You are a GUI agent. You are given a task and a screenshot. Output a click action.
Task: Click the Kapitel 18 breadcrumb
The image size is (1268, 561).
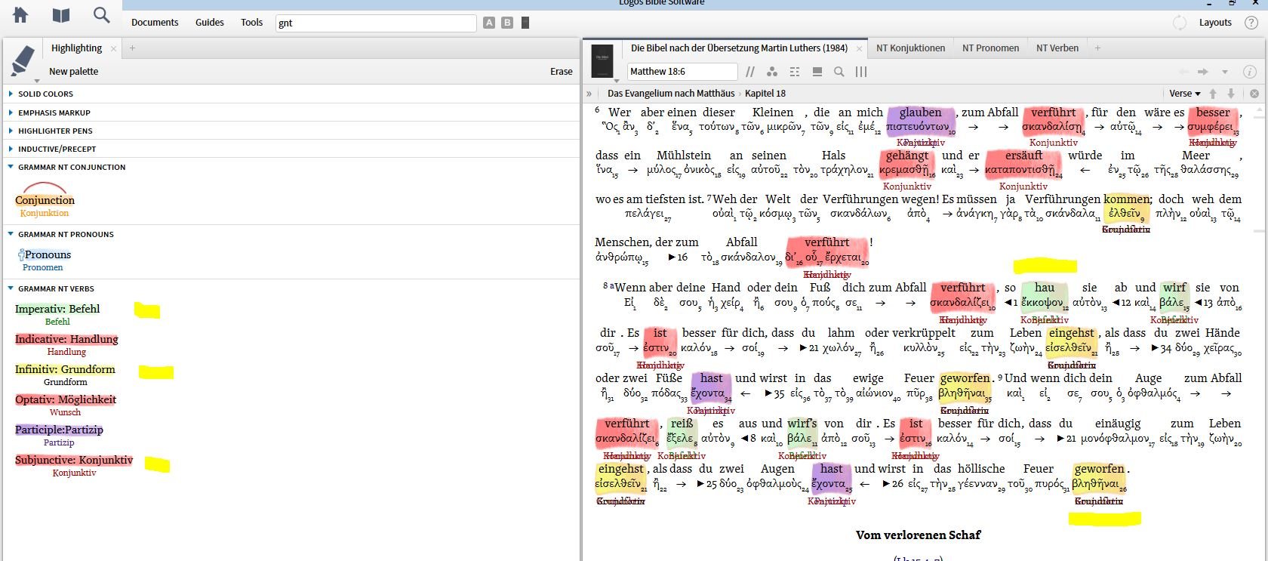(x=765, y=94)
